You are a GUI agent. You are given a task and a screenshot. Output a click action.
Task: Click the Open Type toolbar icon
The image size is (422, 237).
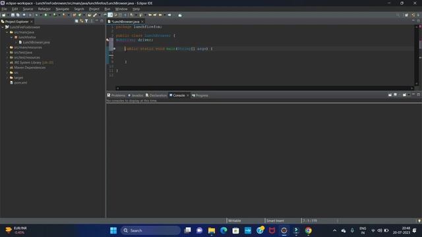[90, 15]
